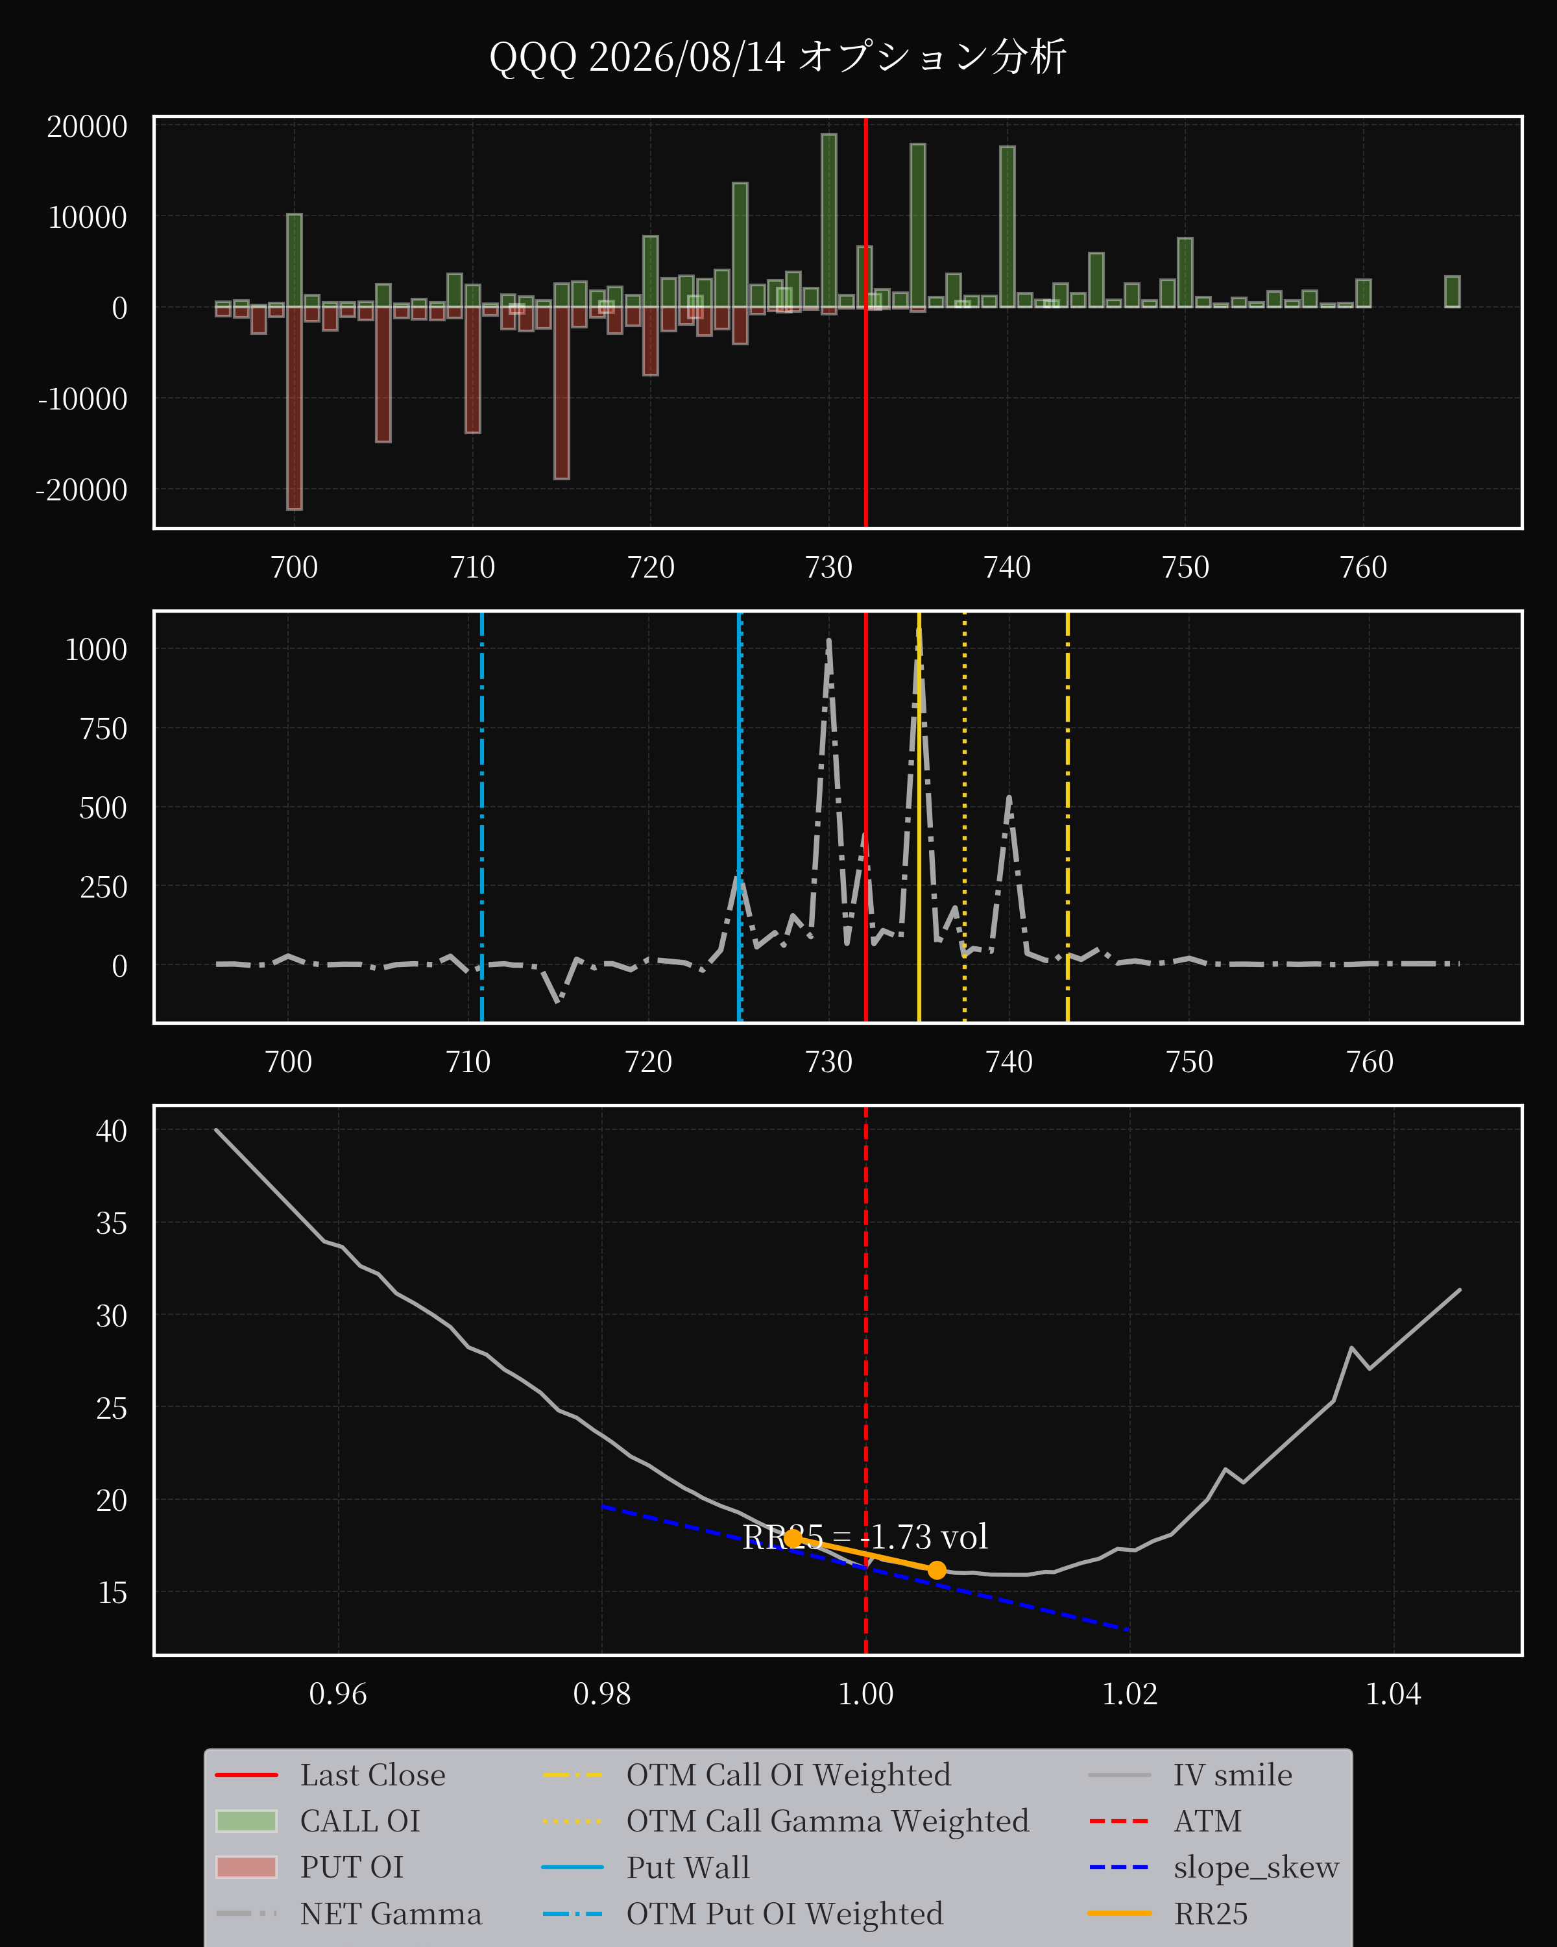Click the red dashed ATM legend sample
This screenshot has width=1557, height=1947.
[x=1119, y=1820]
